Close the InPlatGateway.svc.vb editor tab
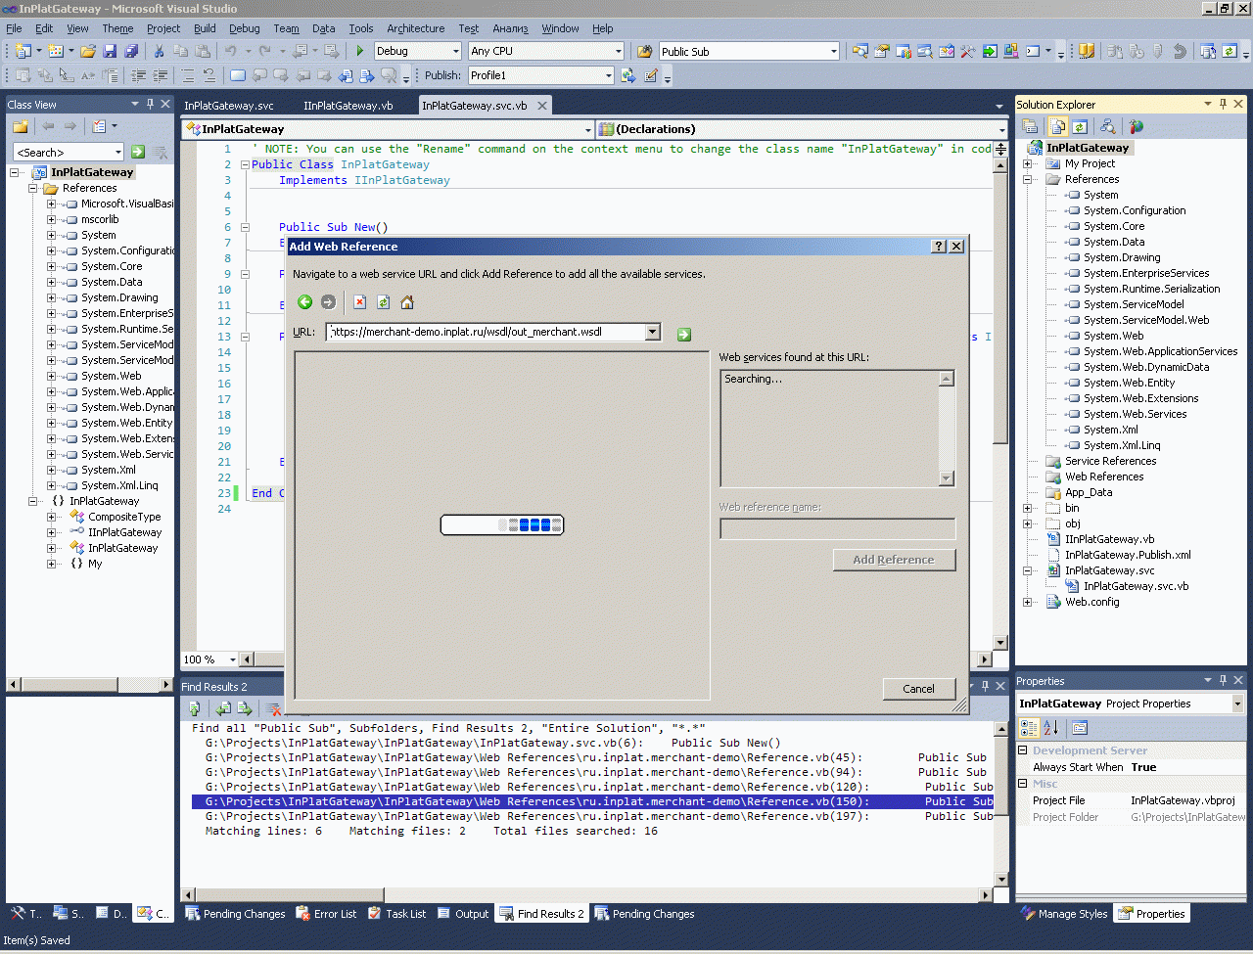Image resolution: width=1253 pixels, height=954 pixels. pos(540,105)
